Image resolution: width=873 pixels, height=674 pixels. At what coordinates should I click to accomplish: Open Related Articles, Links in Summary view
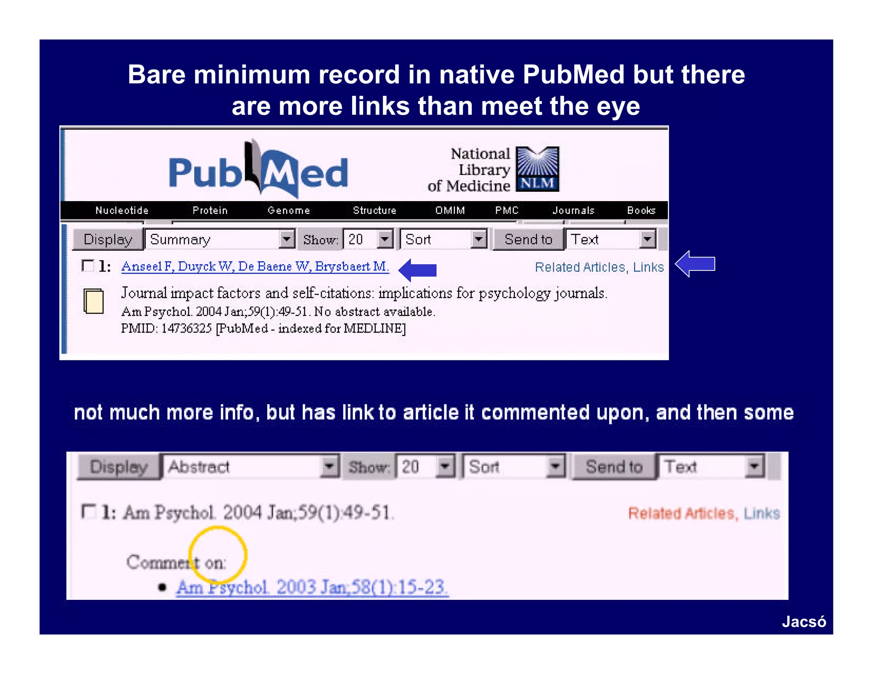coord(599,267)
